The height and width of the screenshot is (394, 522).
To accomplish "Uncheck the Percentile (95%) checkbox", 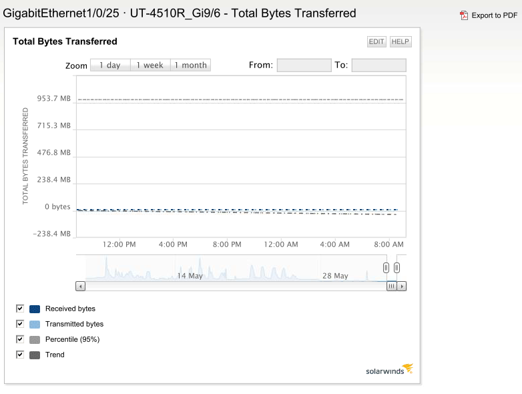I will [x=20, y=339].
